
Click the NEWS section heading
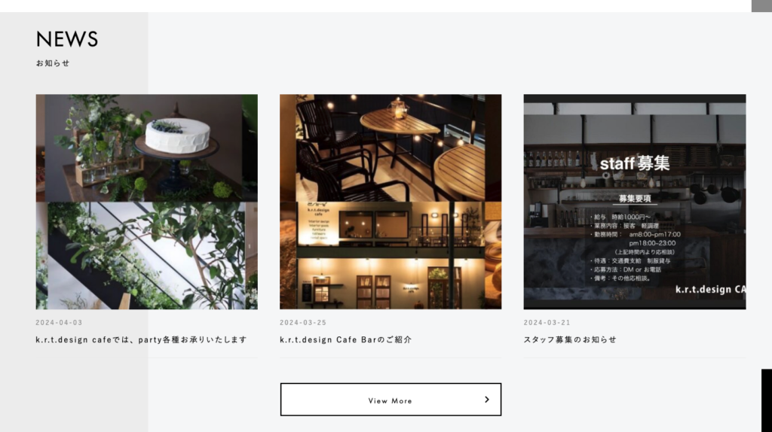coord(67,39)
